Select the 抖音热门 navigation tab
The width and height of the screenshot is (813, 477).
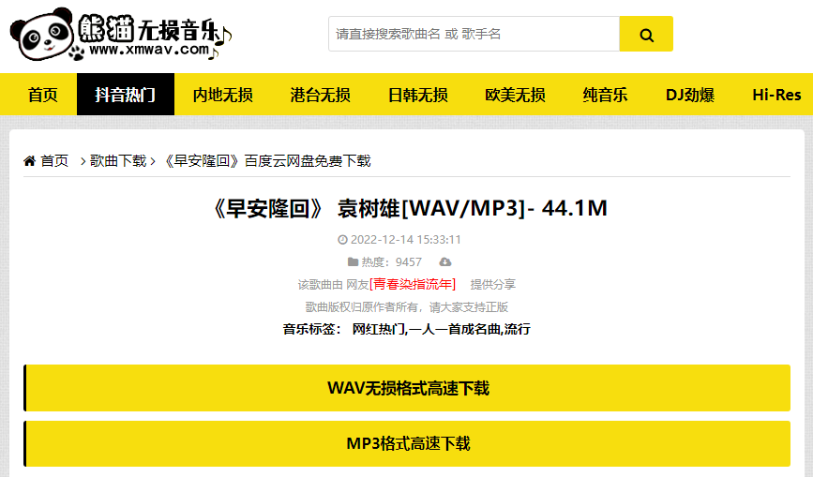(x=126, y=95)
